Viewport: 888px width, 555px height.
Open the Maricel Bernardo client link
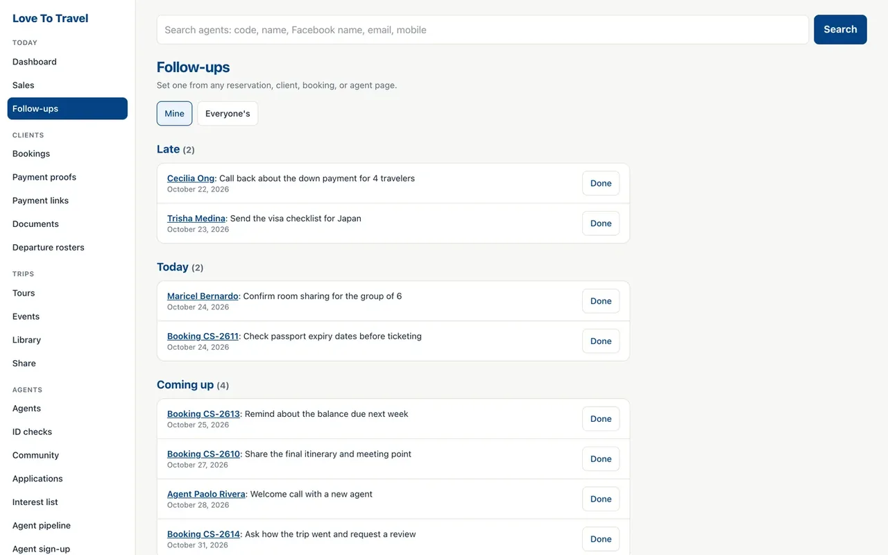pyautogui.click(x=203, y=296)
